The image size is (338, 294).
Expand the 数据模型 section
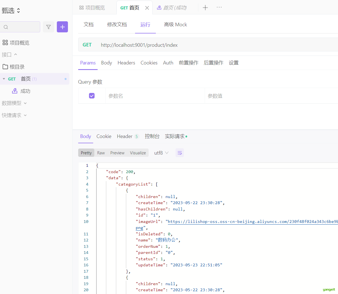pos(14,103)
